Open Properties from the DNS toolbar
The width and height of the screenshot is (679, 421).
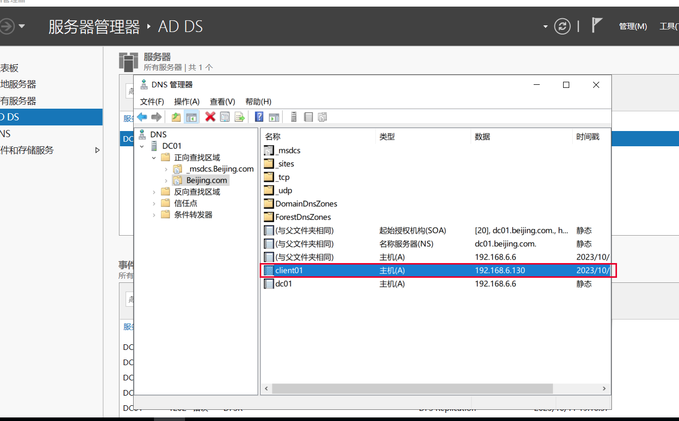pos(225,117)
